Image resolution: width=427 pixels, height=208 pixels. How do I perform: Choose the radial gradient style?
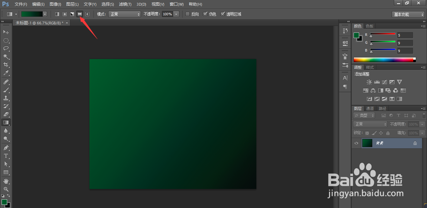pos(65,14)
